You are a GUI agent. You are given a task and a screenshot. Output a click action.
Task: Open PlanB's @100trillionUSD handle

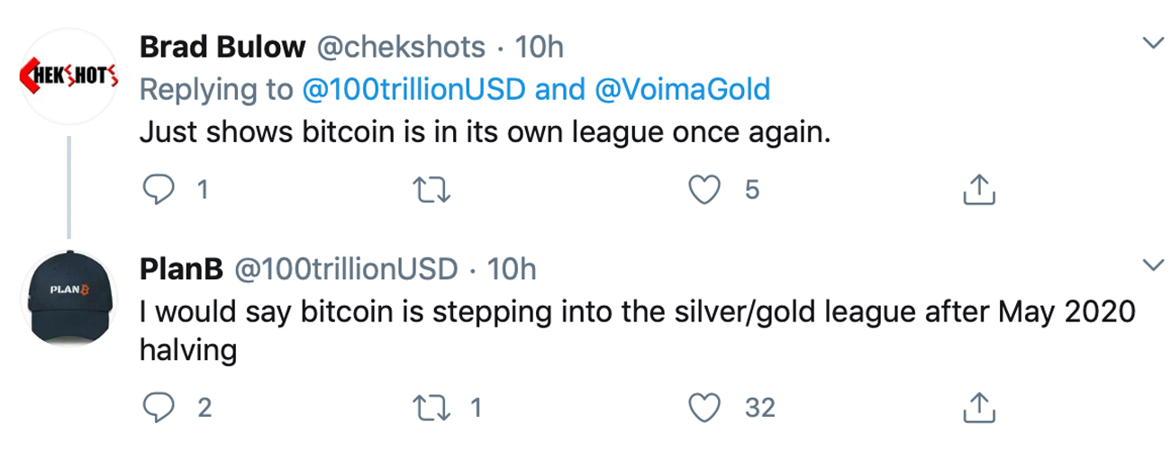346,267
